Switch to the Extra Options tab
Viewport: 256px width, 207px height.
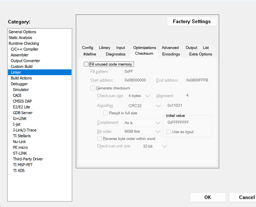(200, 54)
